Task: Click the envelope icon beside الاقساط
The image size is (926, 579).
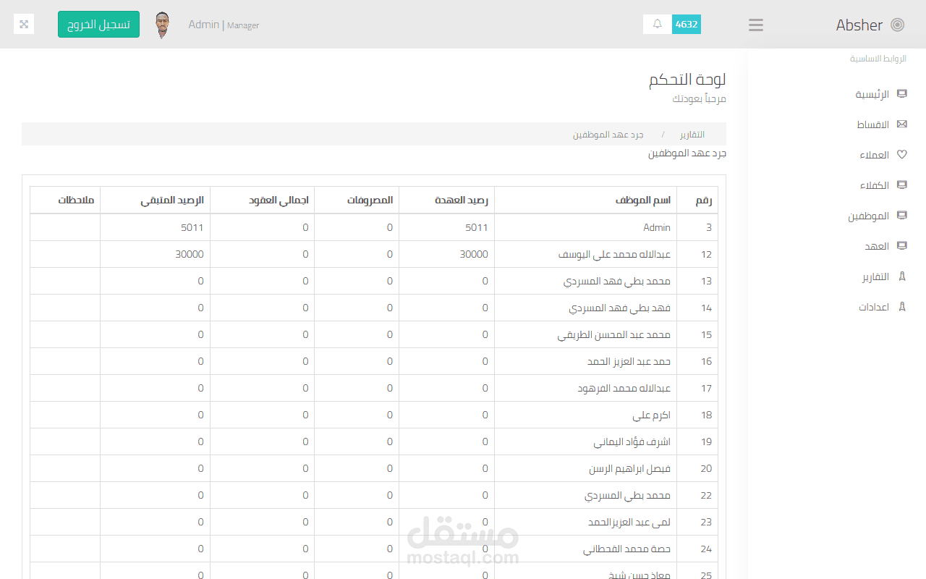Action: pyautogui.click(x=902, y=124)
